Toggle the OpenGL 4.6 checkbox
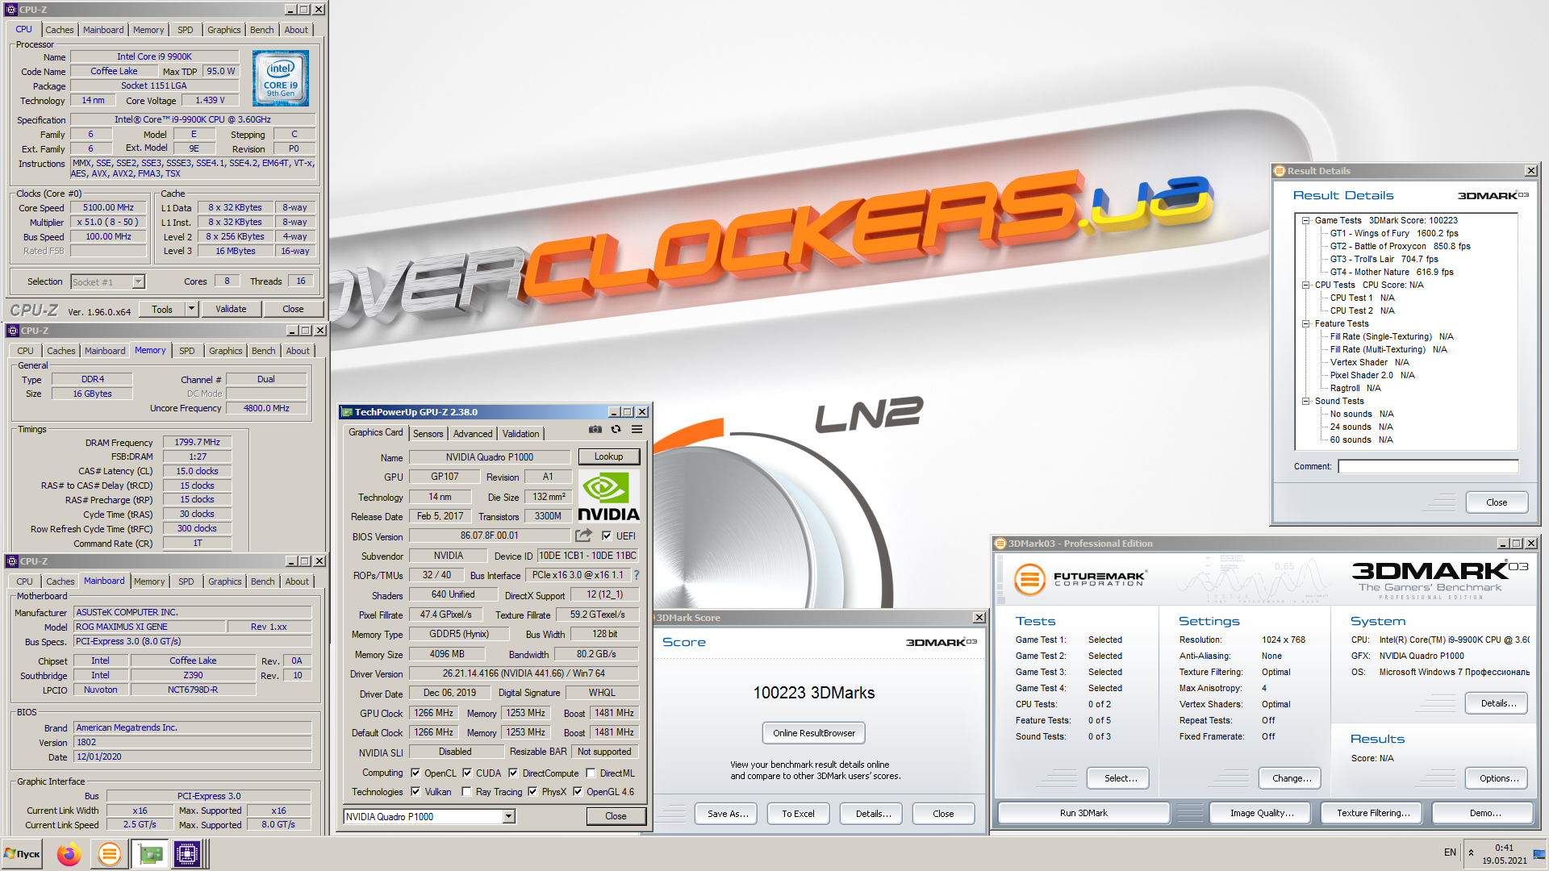The width and height of the screenshot is (1549, 871). pyautogui.click(x=578, y=791)
